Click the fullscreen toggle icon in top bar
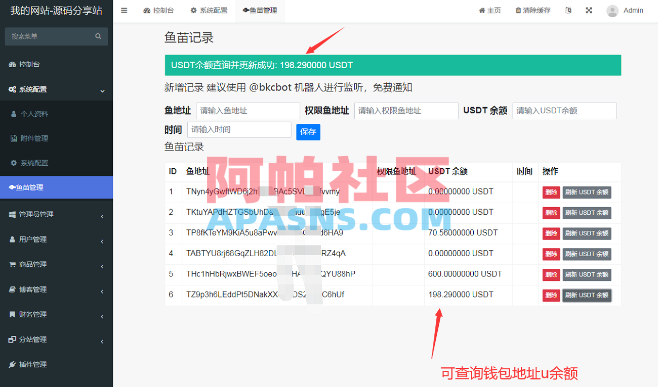 pyautogui.click(x=589, y=10)
